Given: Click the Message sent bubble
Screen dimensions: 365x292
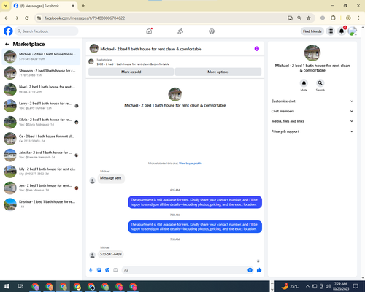Looking at the screenshot, I should click(x=111, y=178).
